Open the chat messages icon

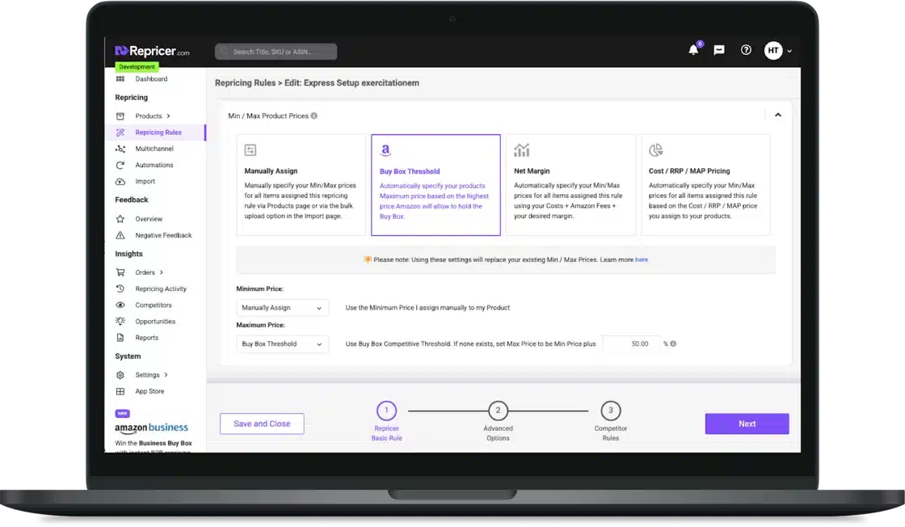(x=719, y=50)
